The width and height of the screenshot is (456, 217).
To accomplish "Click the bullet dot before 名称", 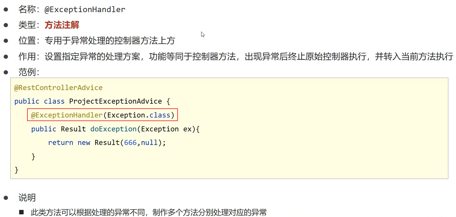I will [6, 9].
